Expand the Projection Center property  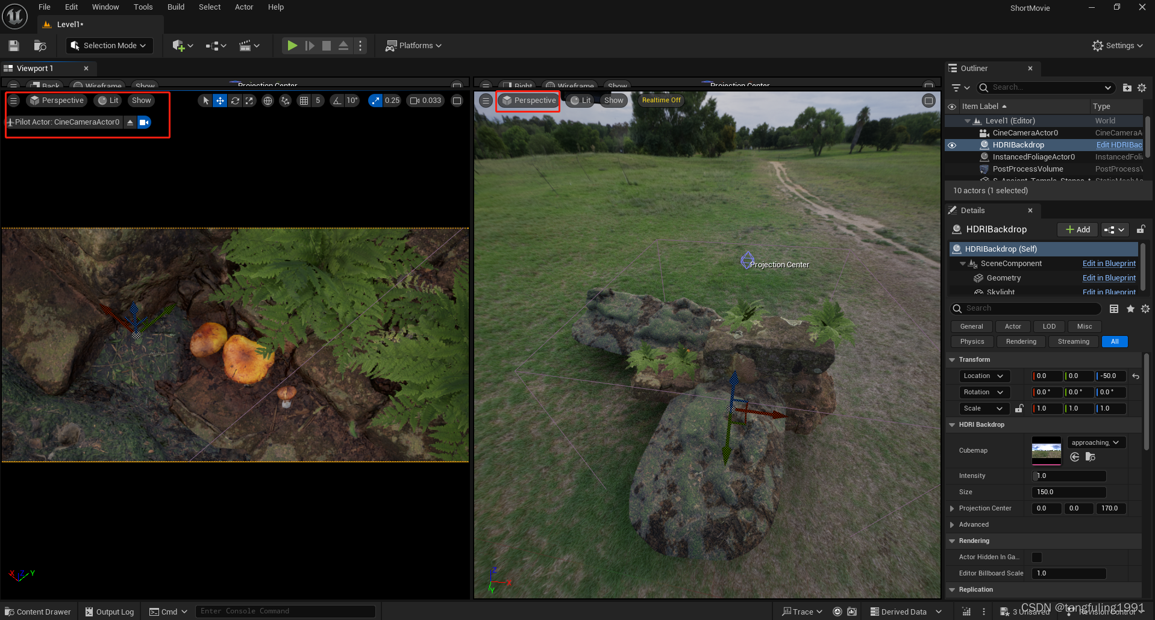pyautogui.click(x=952, y=509)
